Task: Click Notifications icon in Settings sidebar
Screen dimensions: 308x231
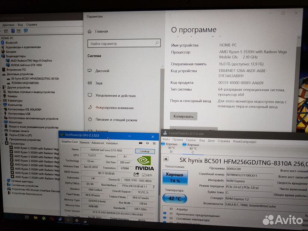Action: click(90, 95)
